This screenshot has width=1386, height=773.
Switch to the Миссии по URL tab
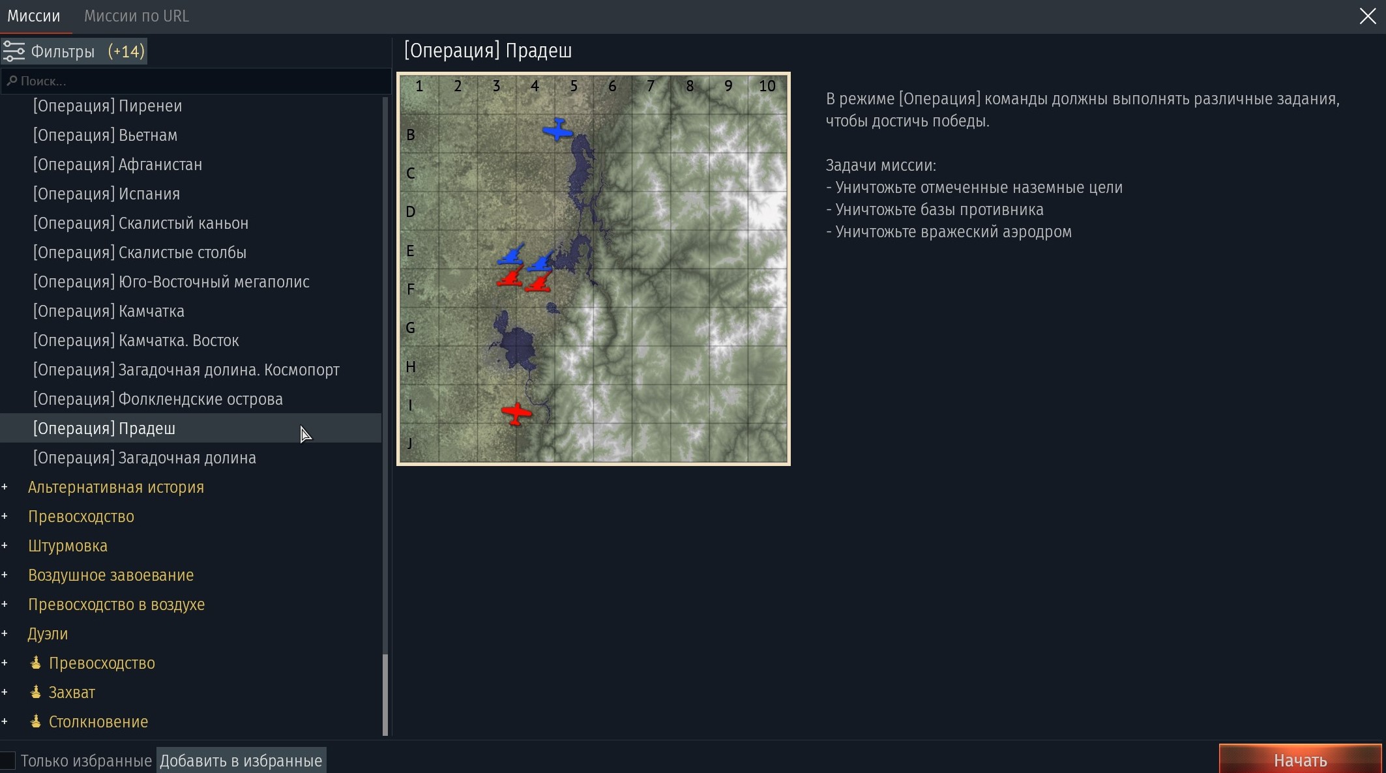click(136, 16)
